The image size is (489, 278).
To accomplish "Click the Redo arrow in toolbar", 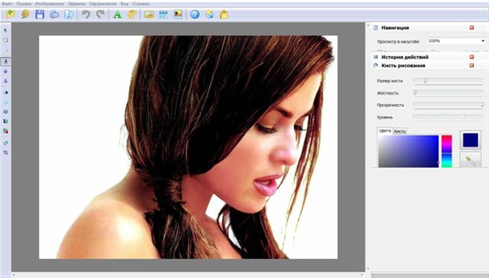I will coord(100,15).
